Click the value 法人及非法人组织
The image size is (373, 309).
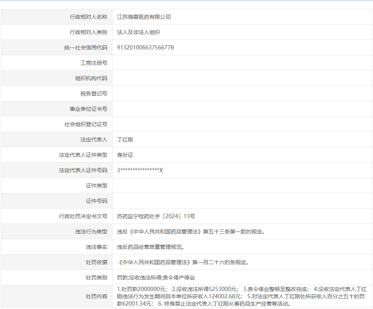click(x=138, y=32)
